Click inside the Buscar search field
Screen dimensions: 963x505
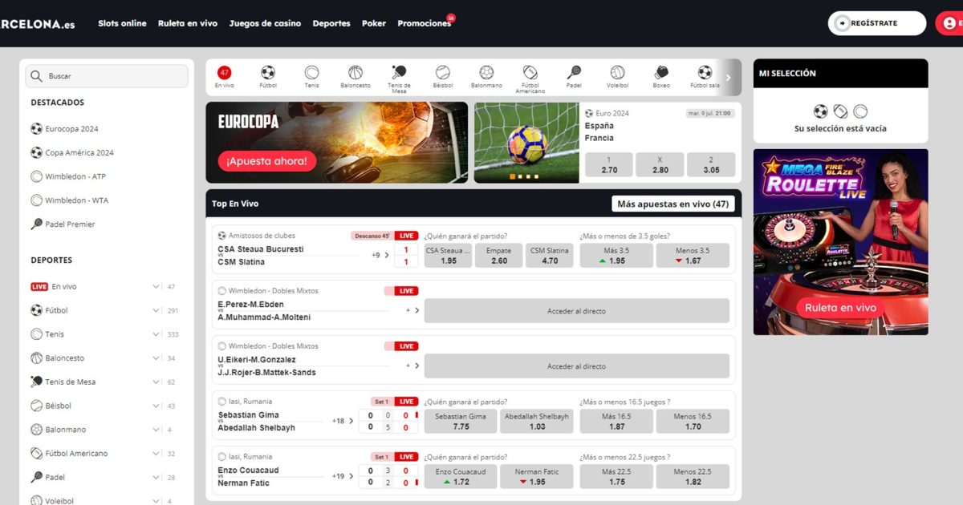click(106, 75)
